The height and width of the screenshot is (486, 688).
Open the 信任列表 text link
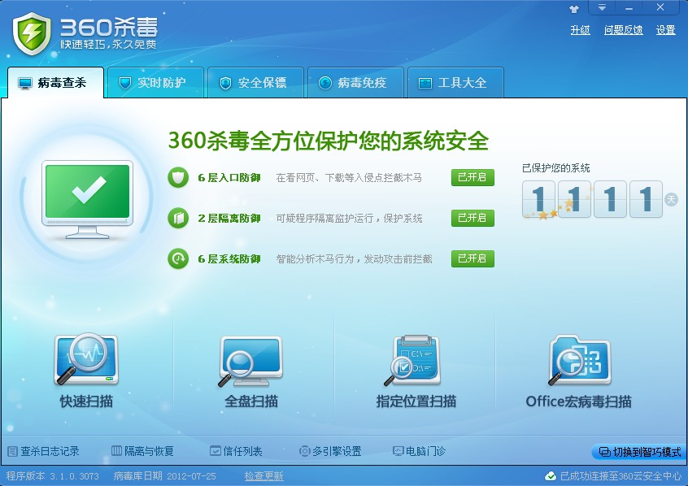(242, 451)
